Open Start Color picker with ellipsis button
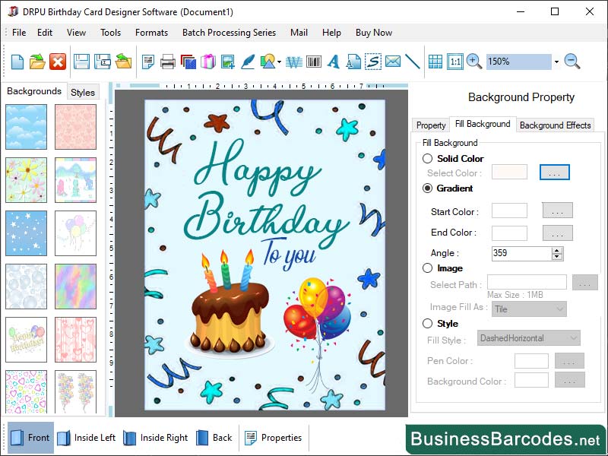 pos(557,211)
